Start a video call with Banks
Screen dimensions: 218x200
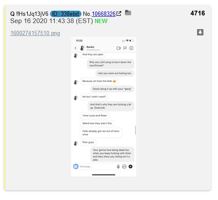tap(119, 48)
